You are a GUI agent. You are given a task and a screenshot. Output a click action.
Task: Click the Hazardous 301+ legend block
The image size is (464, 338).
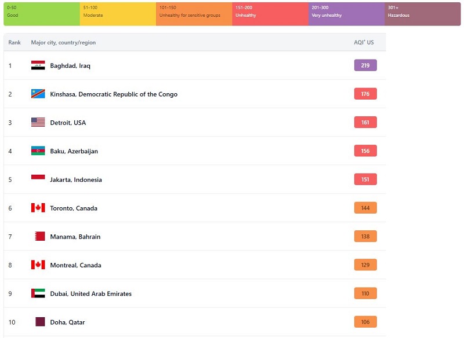tap(422, 14)
